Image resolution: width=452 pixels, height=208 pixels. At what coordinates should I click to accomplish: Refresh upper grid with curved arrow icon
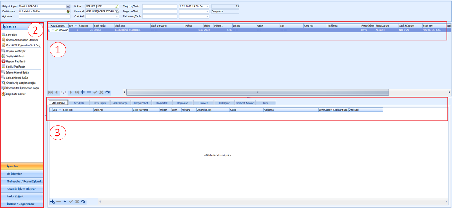[x=107, y=92]
